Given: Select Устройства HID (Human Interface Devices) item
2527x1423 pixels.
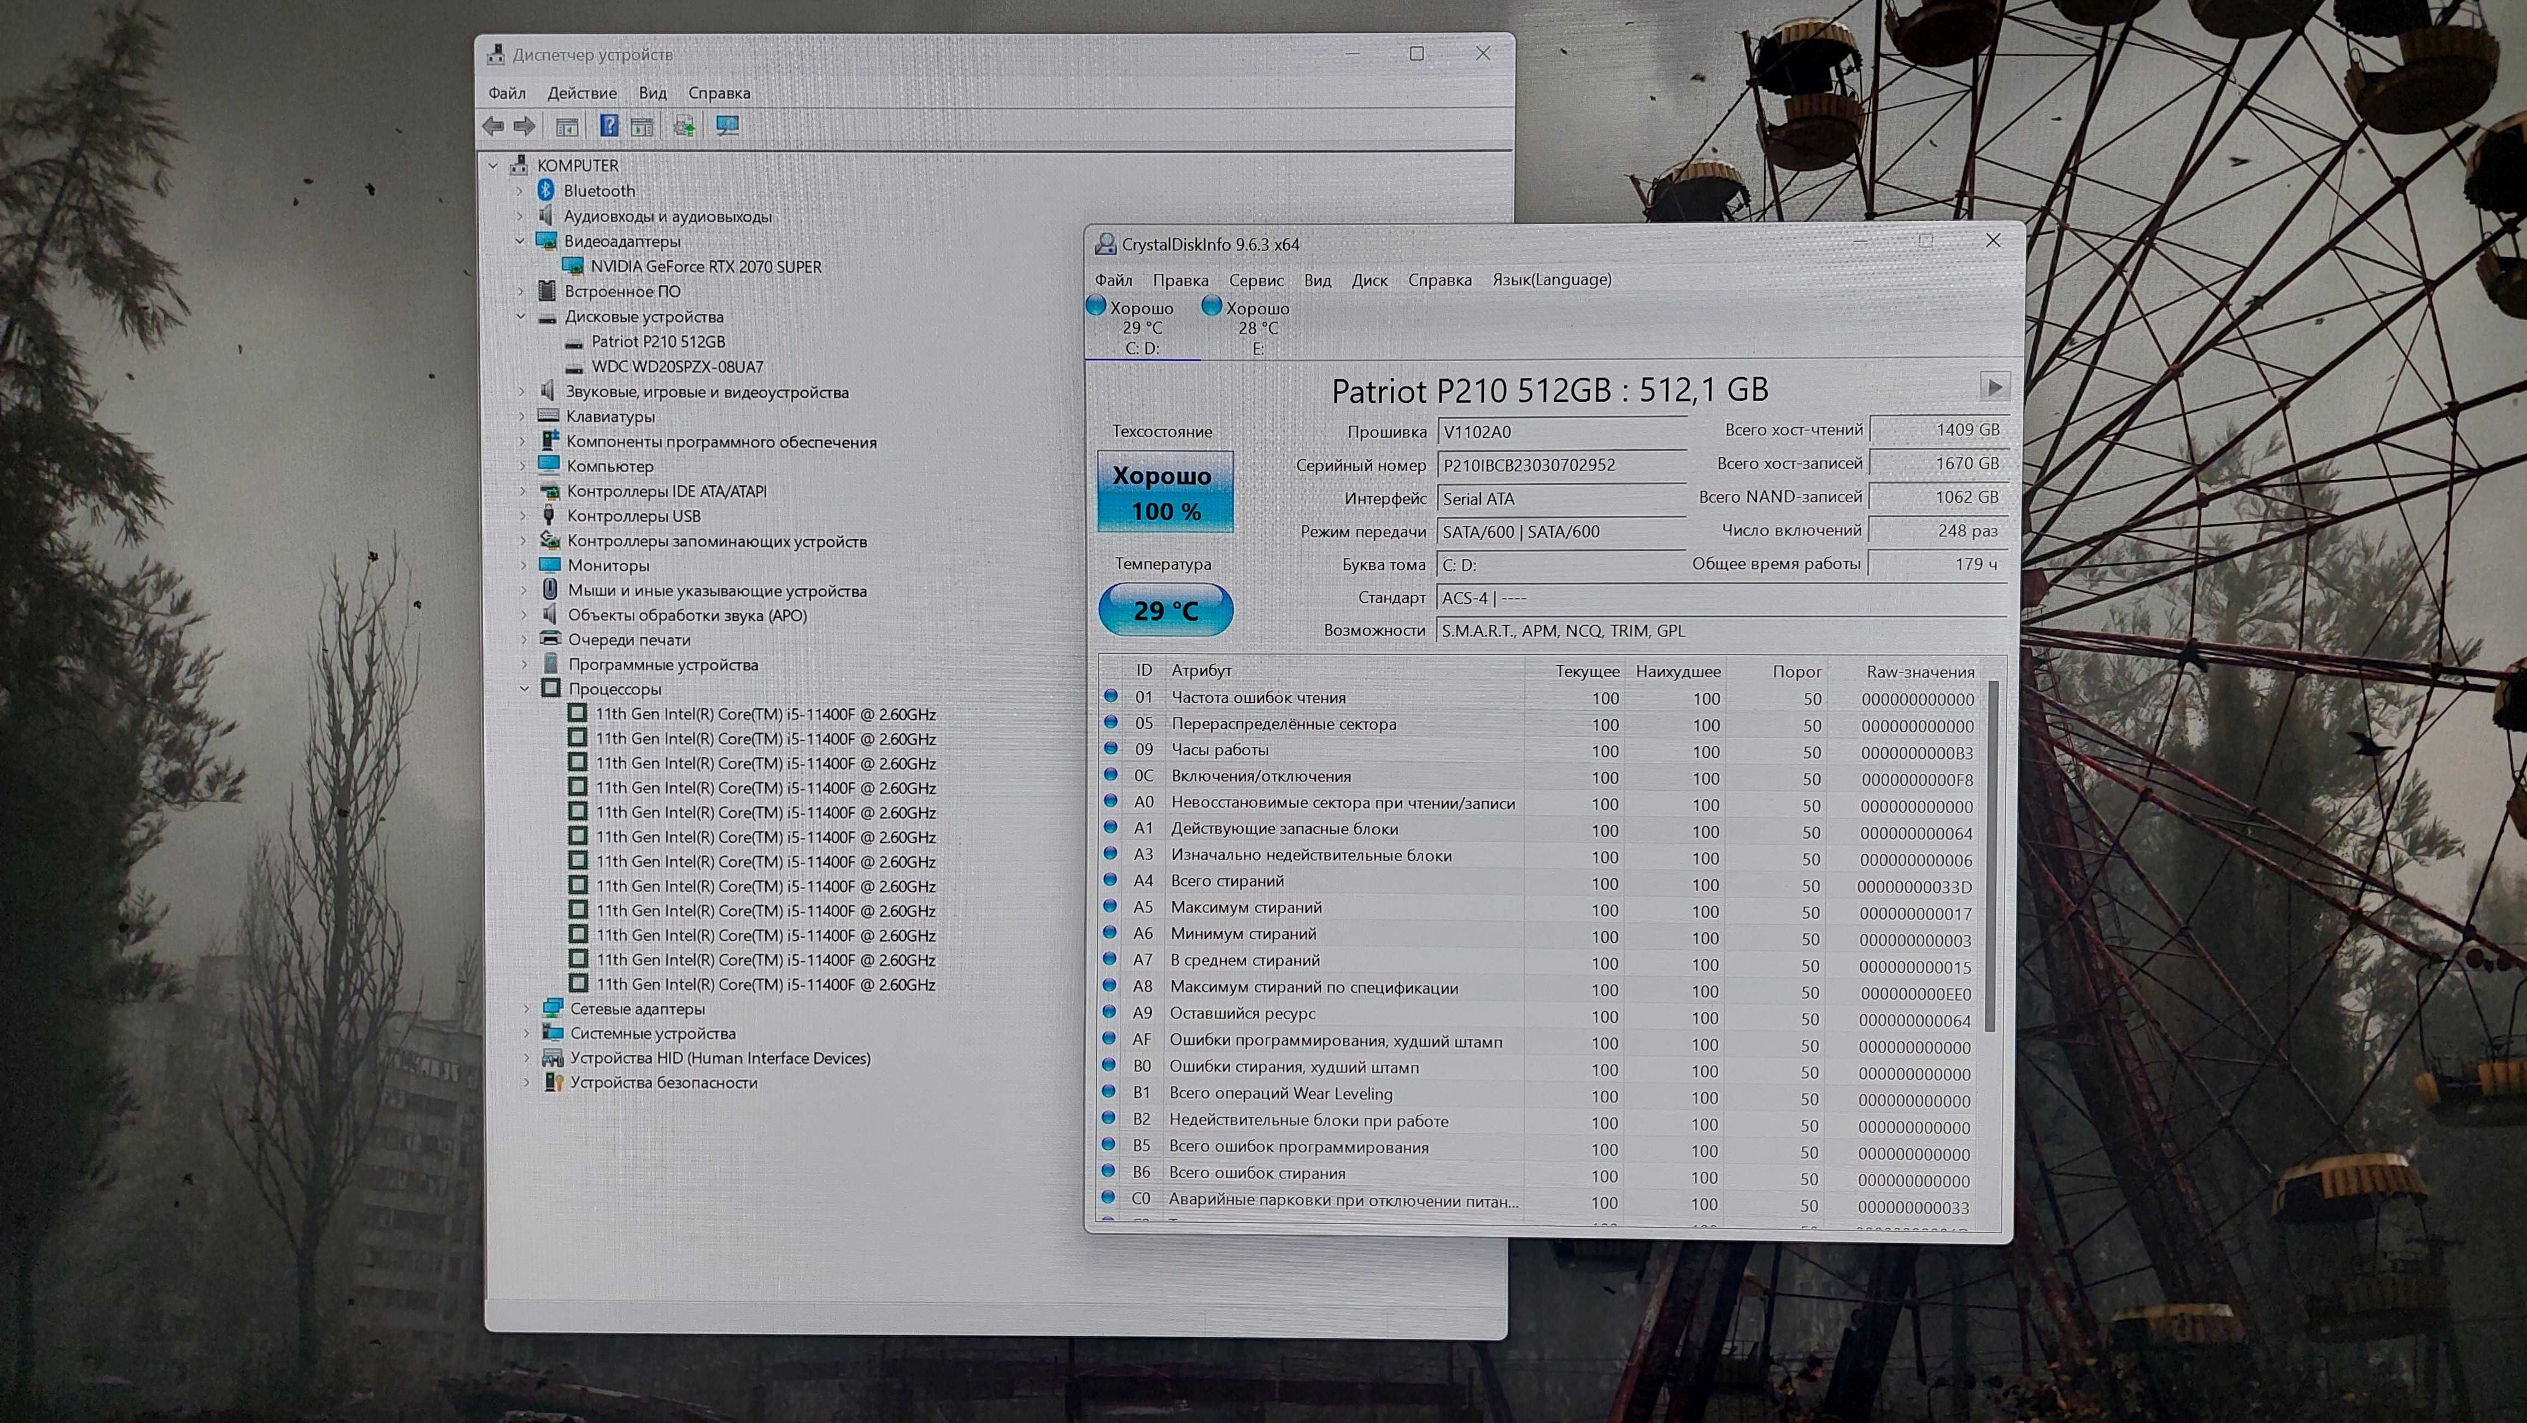Looking at the screenshot, I should click(720, 1057).
